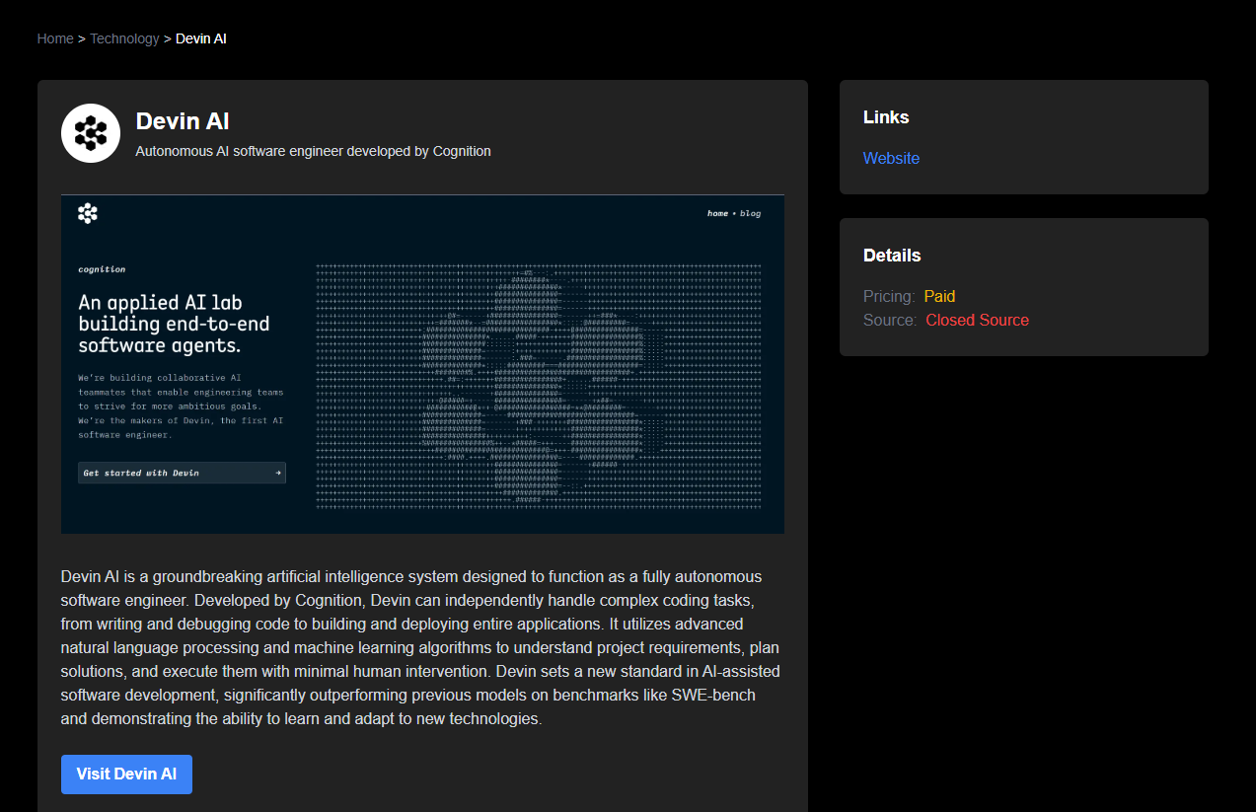
Task: Click 'Get started with Devin' in the preview
Action: (x=182, y=473)
